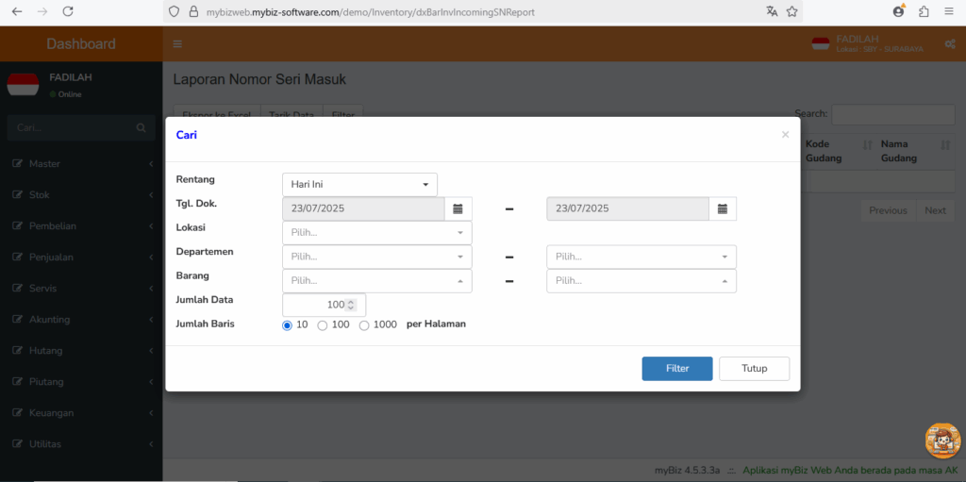This screenshot has width=966, height=482.
Task: Click the table Search input
Action: tap(893, 114)
